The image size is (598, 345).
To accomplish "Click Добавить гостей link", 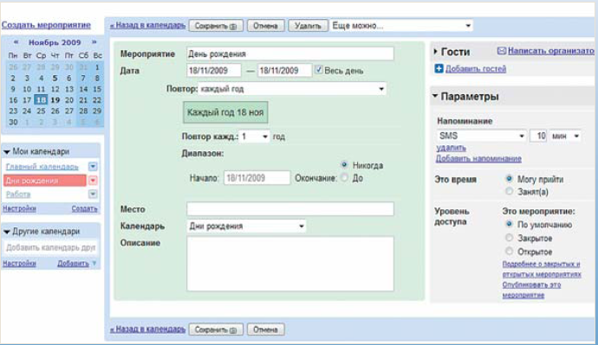I will pos(476,69).
